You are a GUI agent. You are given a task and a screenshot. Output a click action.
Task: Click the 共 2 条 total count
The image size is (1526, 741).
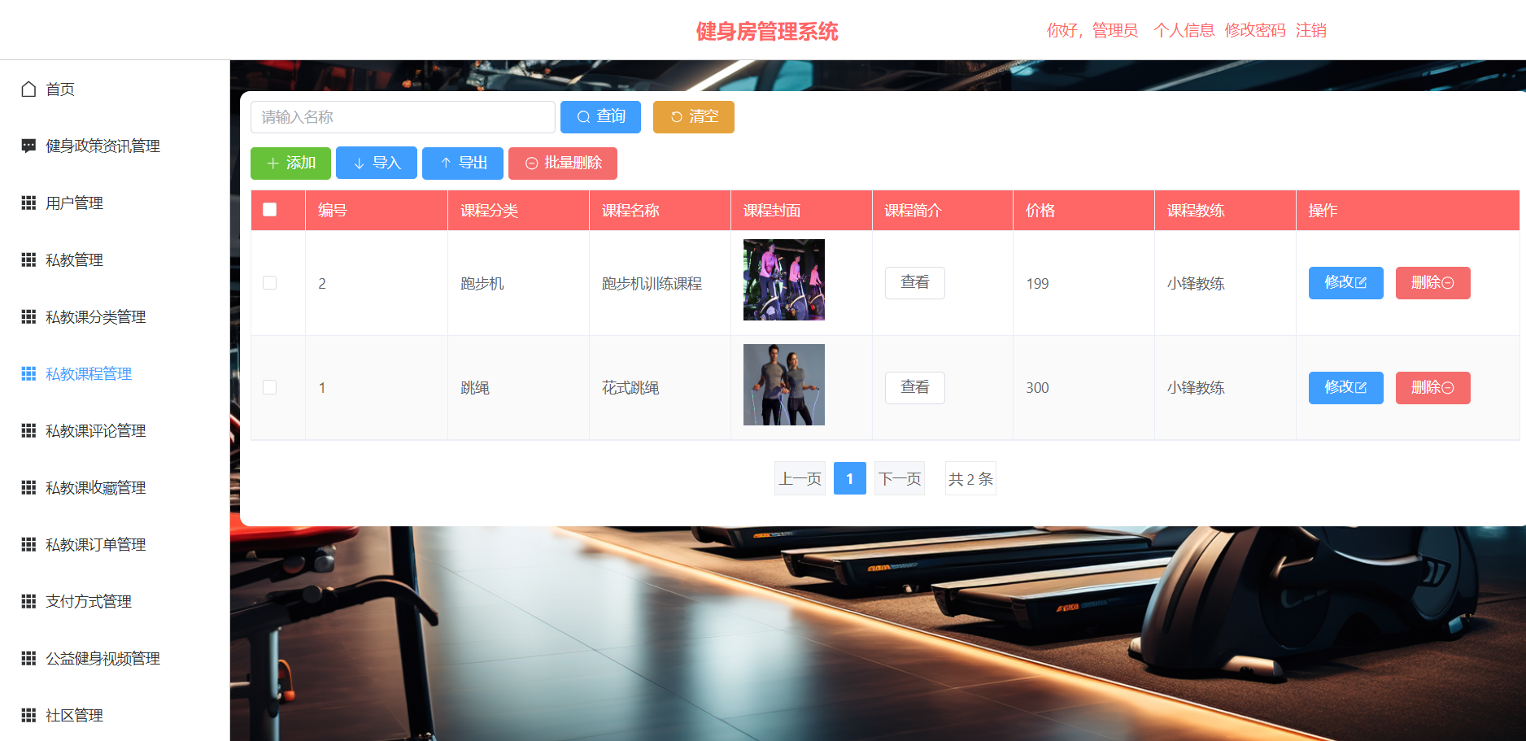(x=970, y=479)
